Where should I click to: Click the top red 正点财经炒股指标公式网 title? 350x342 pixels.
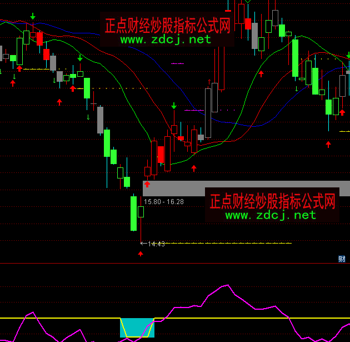point(167,25)
